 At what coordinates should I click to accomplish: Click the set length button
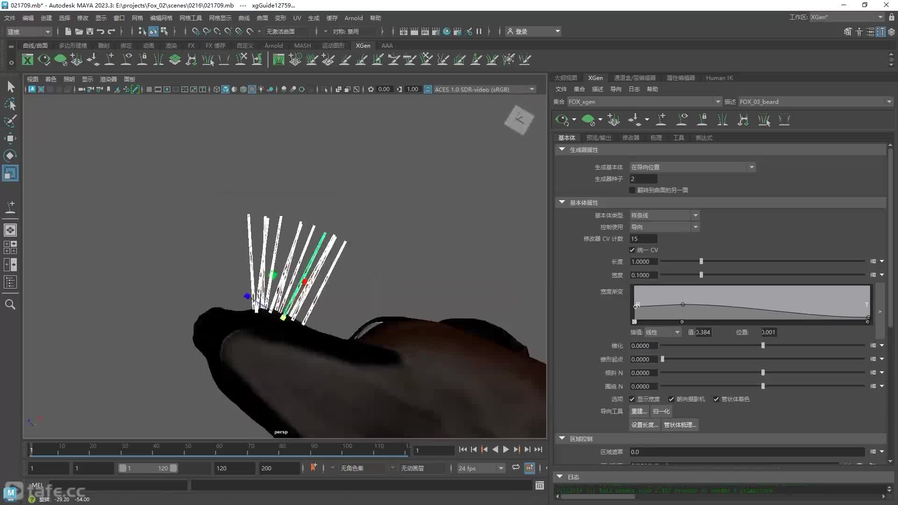pyautogui.click(x=645, y=425)
